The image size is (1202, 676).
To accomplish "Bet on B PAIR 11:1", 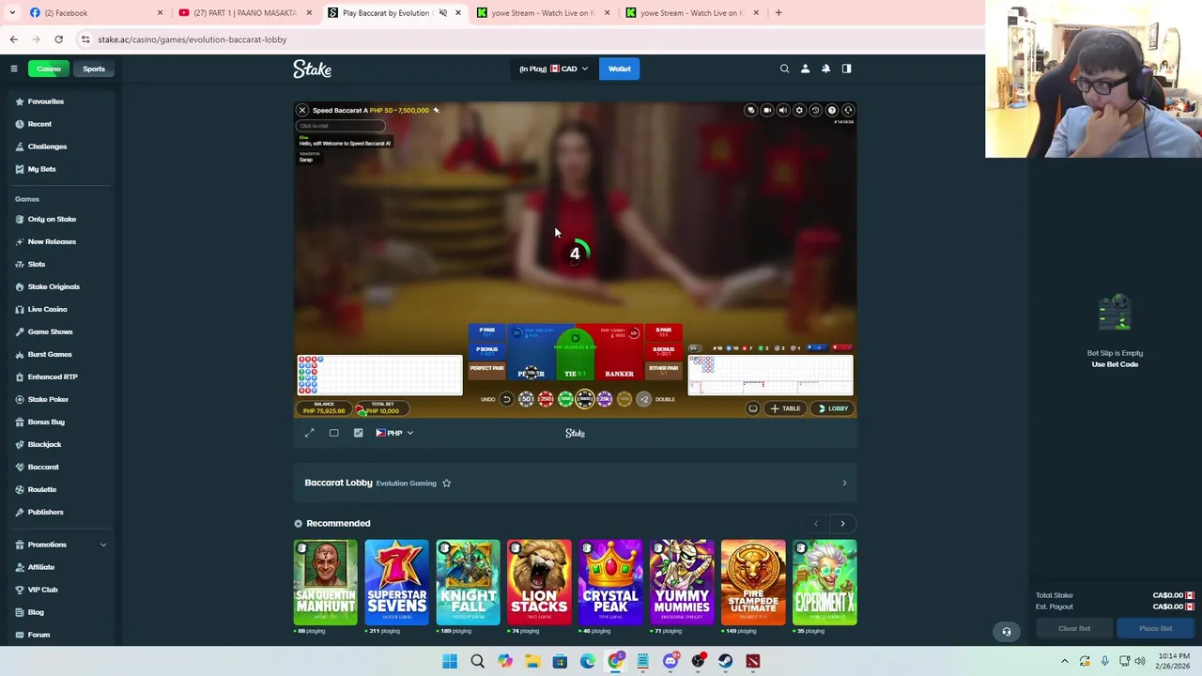I will click(x=664, y=332).
